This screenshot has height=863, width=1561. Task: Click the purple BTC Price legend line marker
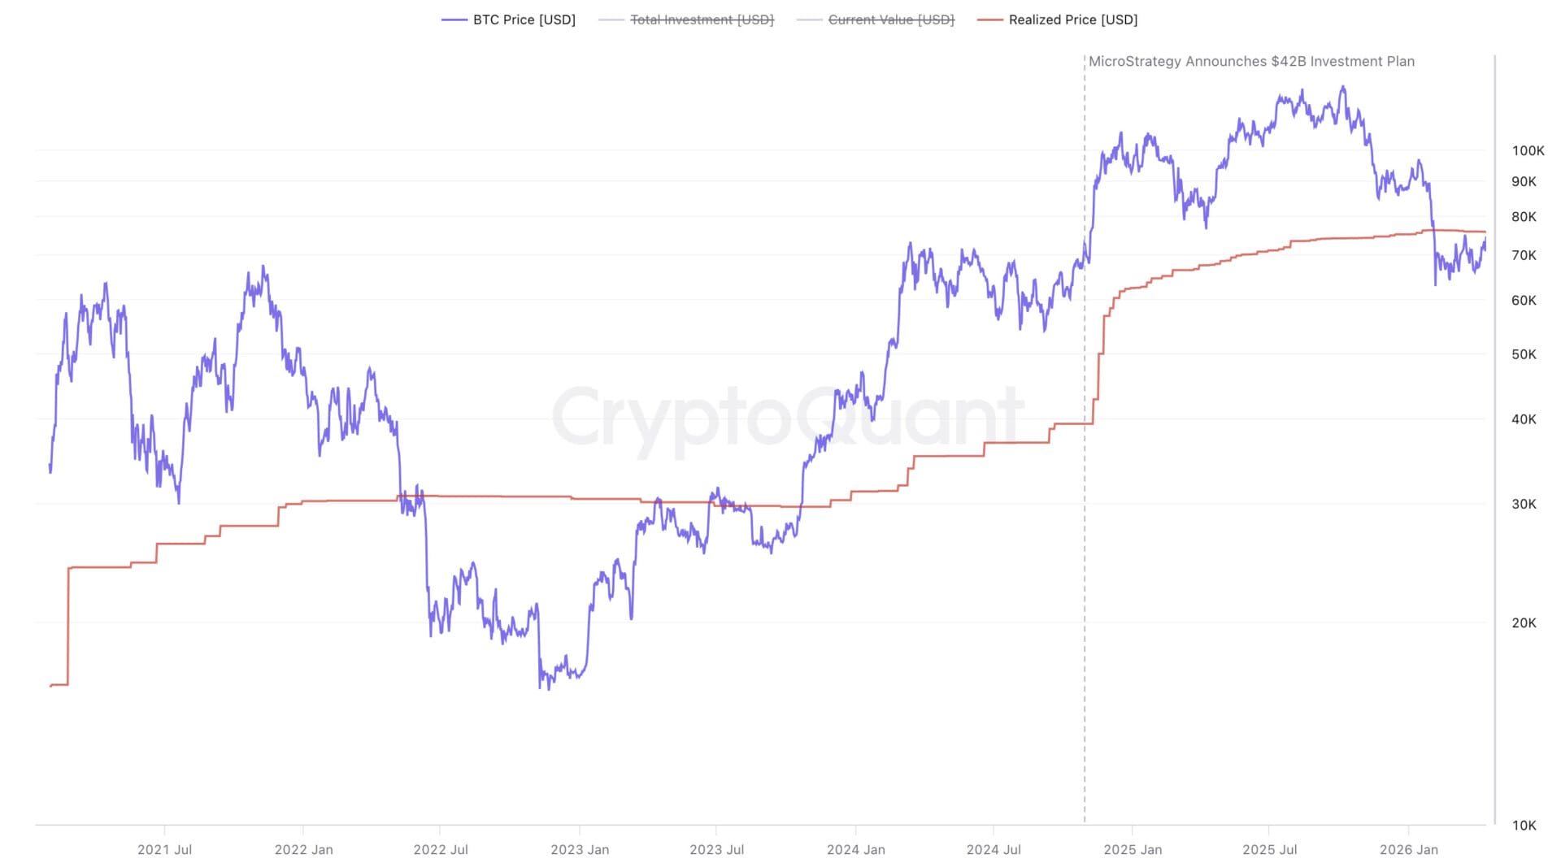[454, 20]
